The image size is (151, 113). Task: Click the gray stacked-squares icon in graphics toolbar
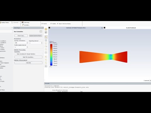point(46,32)
